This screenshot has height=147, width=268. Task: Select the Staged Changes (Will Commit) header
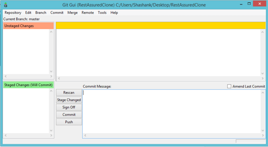point(28,85)
